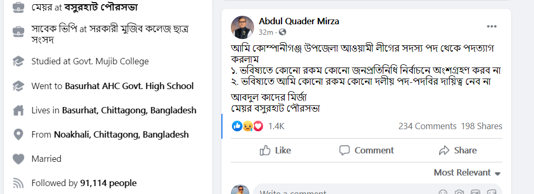Open the post's three-dot options menu
Screen dimensions: 534x194
[491, 27]
